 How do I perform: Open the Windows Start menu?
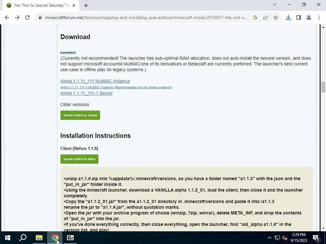tap(8, 238)
